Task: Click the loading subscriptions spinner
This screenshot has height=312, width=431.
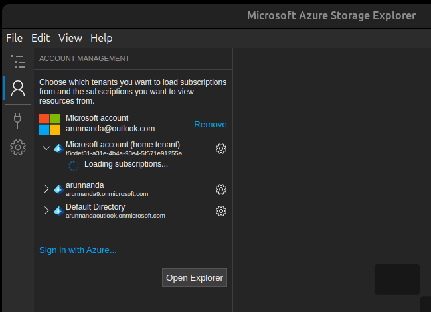Action: point(74,165)
